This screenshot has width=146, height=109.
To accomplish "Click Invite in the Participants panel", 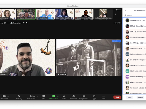I will 130,97.
